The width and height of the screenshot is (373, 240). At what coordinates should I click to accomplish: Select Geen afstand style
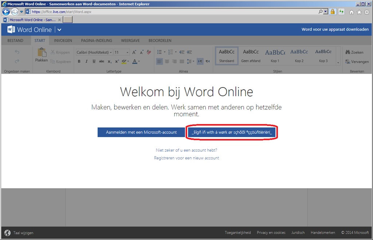click(251, 56)
